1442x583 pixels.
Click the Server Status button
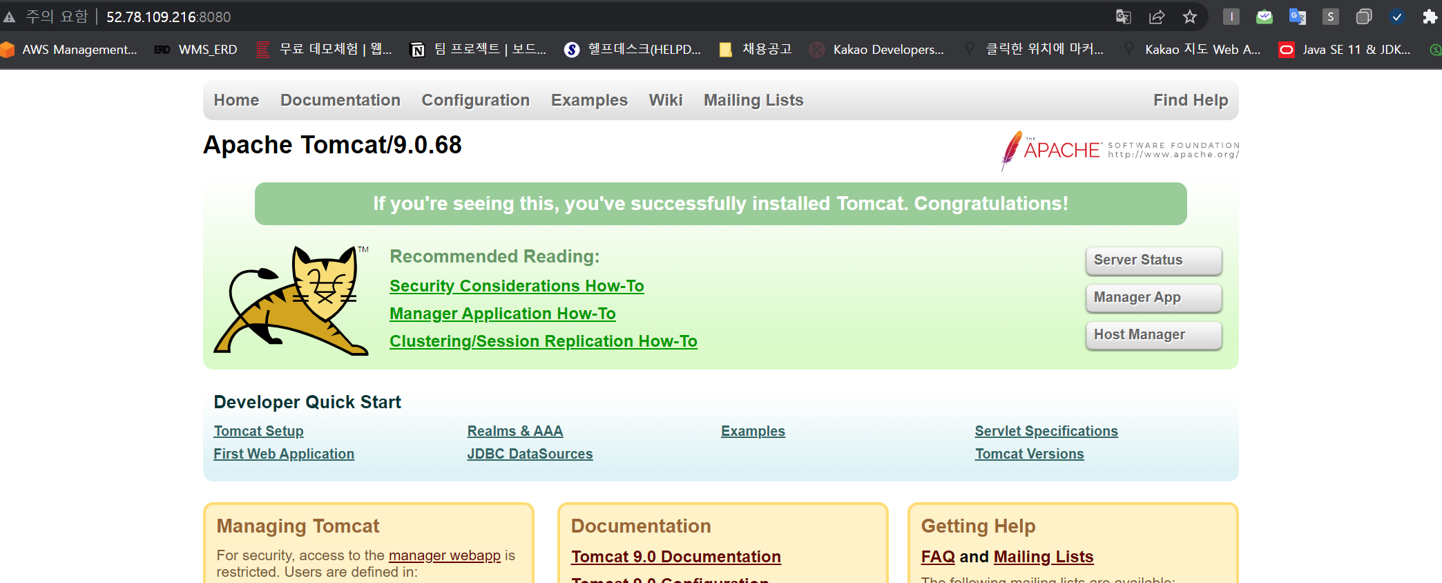click(1153, 260)
